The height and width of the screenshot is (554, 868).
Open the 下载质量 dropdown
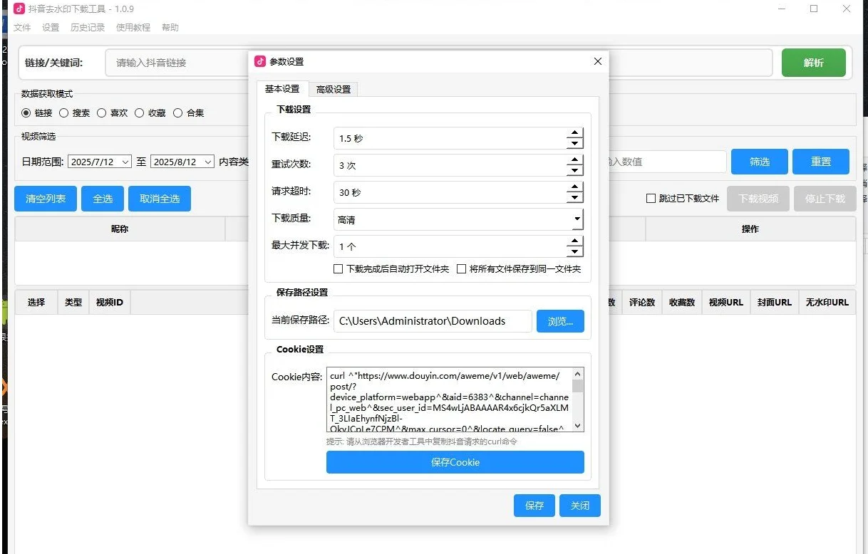(577, 219)
